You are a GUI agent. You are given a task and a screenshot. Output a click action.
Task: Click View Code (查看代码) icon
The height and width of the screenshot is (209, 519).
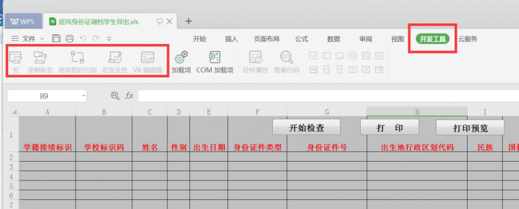[286, 58]
